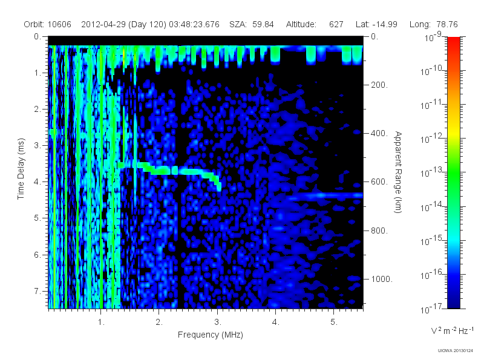This screenshot has width=484, height=363.
Task: Click the '7.' time delay tick label
Action: [38, 291]
